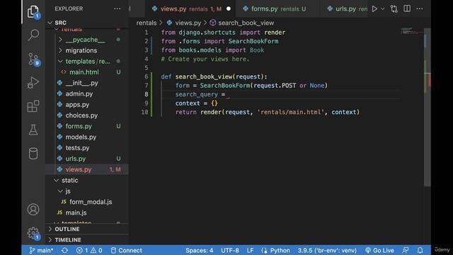
Task: Click the open changes compare icon
Action: point(394,9)
